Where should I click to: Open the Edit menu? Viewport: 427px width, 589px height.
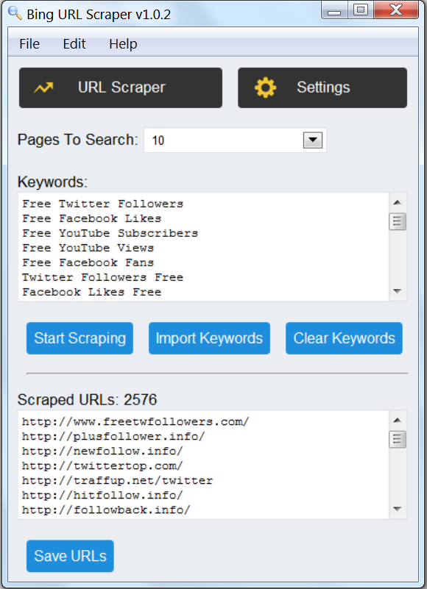(x=74, y=44)
